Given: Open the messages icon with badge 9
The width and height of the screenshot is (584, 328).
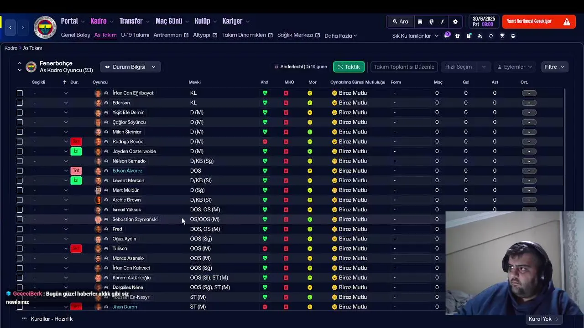Looking at the screenshot, I should [x=447, y=36].
